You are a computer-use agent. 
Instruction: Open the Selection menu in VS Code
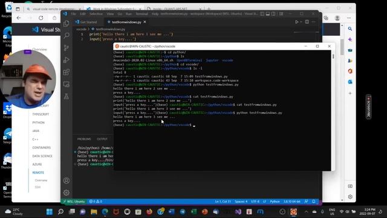click(x=96, y=14)
